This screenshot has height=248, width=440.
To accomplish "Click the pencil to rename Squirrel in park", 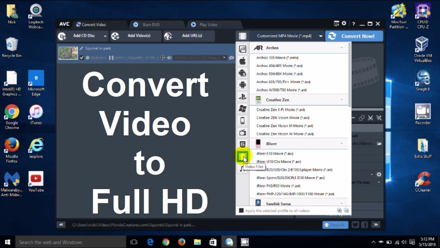I will point(81,48).
